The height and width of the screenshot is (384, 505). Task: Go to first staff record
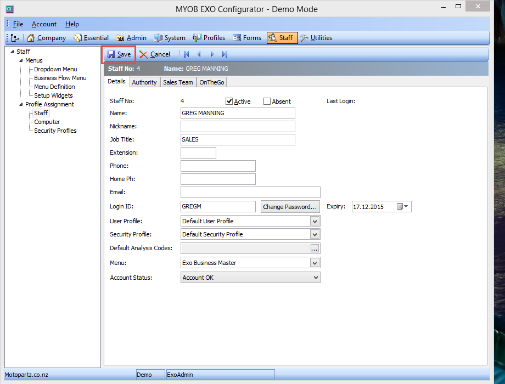[x=187, y=54]
